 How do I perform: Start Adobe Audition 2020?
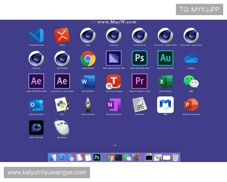tap(165, 58)
